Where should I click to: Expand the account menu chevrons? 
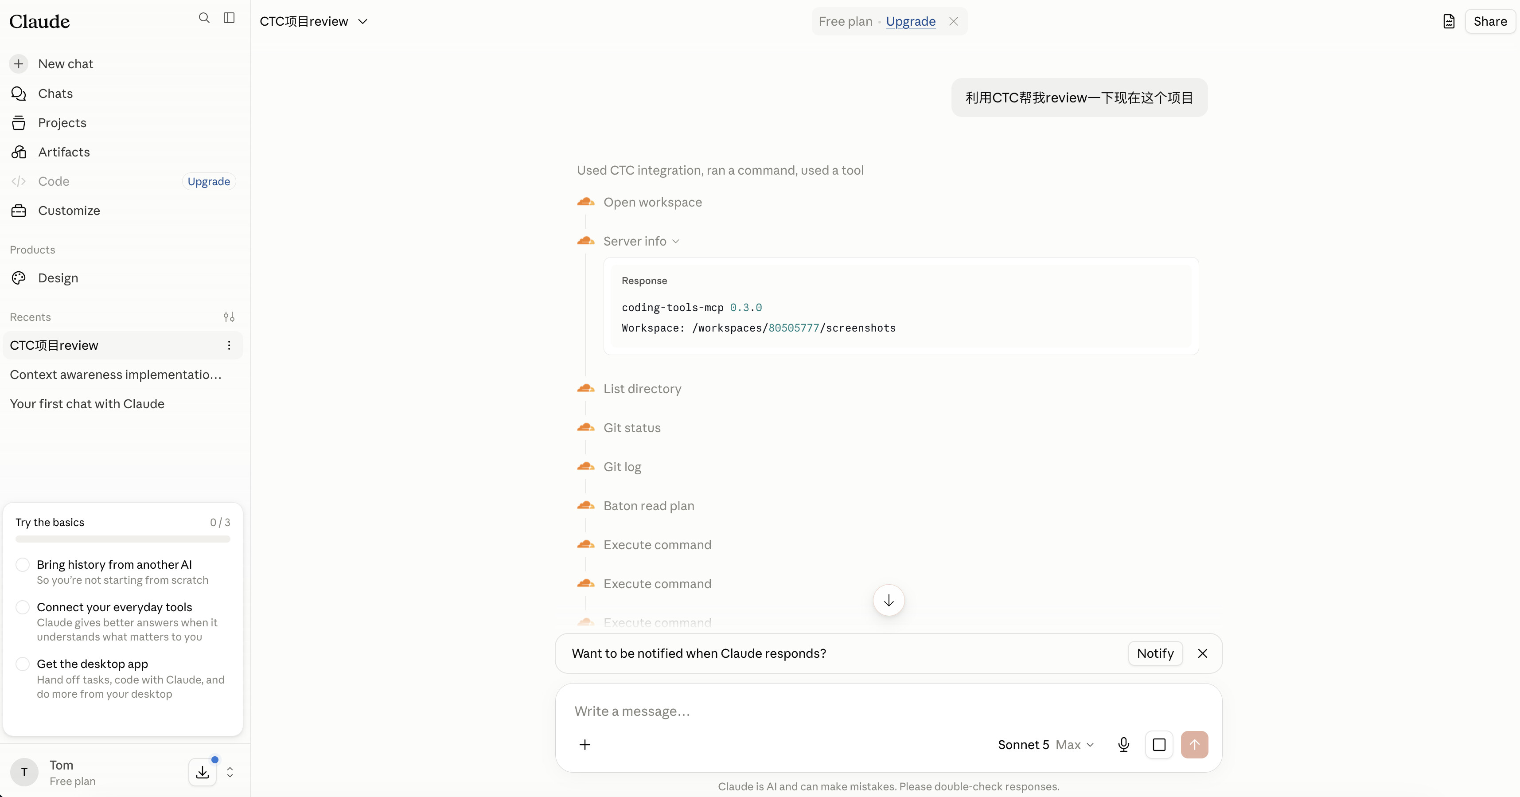[230, 772]
